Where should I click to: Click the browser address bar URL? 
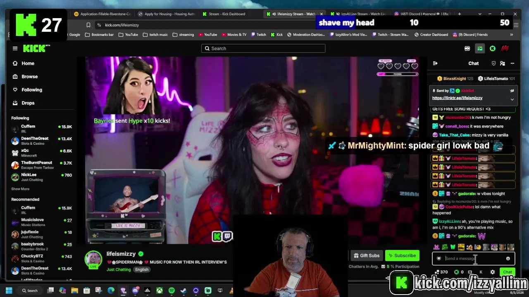(x=122, y=25)
